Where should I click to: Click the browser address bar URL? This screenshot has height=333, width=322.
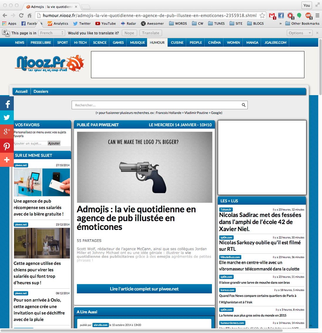pyautogui.click(x=149, y=16)
